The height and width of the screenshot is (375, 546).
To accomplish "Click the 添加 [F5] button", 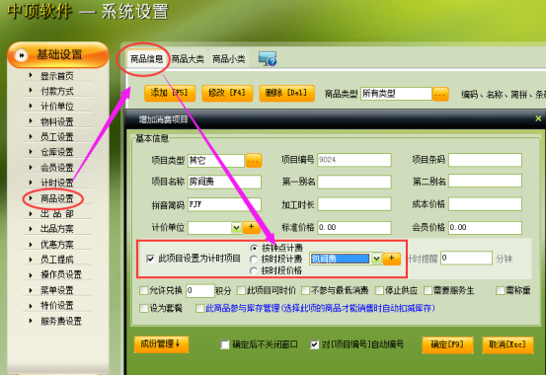I will 170,94.
